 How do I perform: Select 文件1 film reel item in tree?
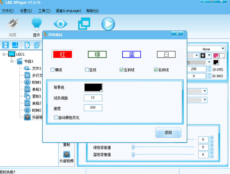(33, 68)
